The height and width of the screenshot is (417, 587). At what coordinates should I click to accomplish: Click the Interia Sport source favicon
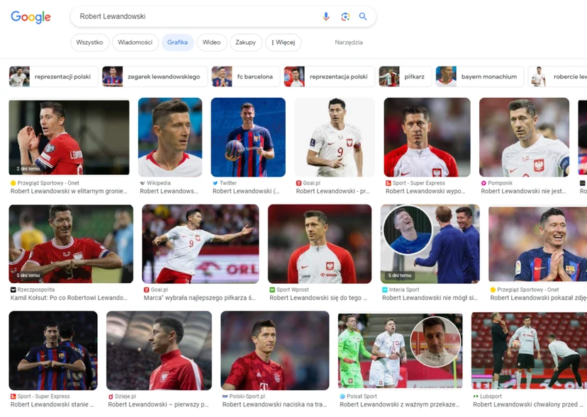385,290
